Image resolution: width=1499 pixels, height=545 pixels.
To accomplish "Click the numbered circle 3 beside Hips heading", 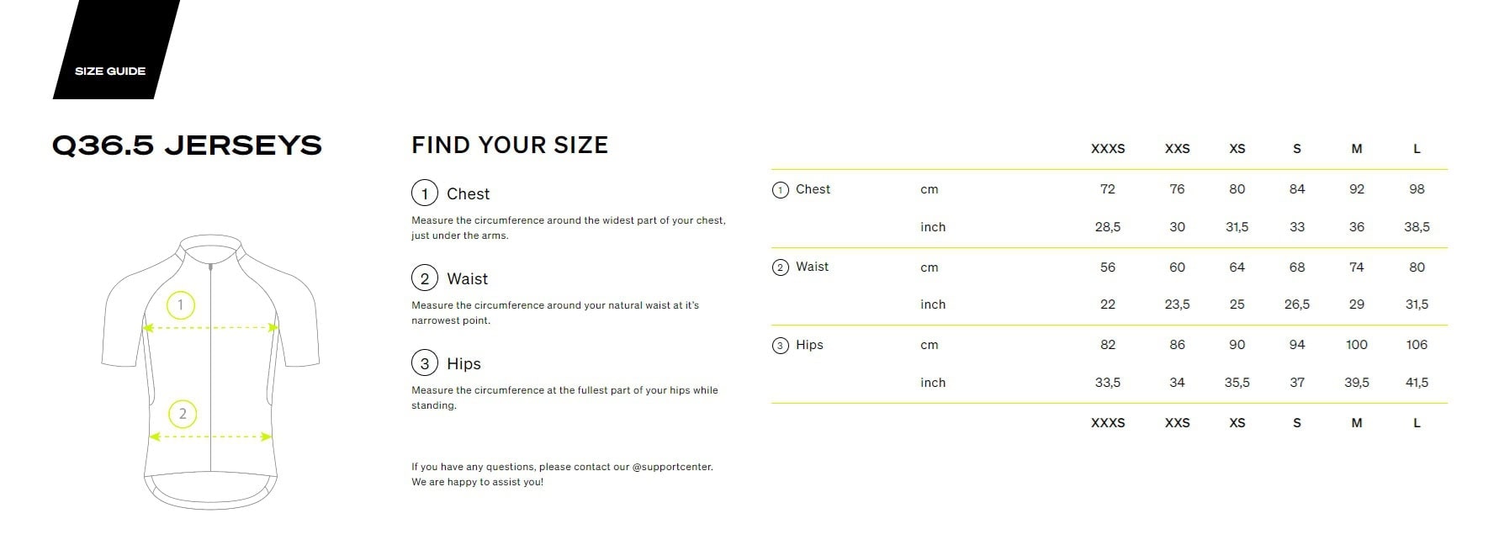I will pyautogui.click(x=425, y=363).
